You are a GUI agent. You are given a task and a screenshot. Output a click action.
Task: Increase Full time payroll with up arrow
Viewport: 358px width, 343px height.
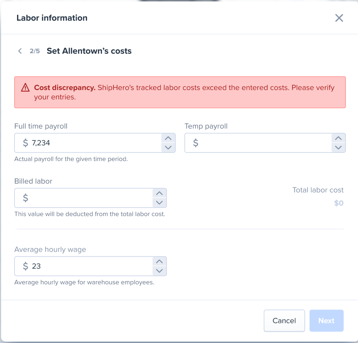coord(168,138)
